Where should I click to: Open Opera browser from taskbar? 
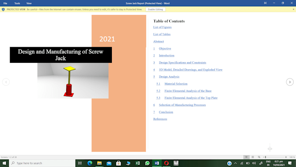(x=166, y=163)
